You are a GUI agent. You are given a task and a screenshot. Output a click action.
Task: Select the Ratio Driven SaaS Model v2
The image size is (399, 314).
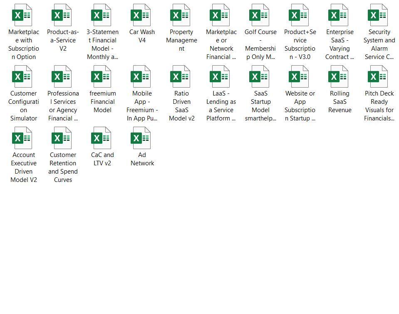pyautogui.click(x=181, y=77)
